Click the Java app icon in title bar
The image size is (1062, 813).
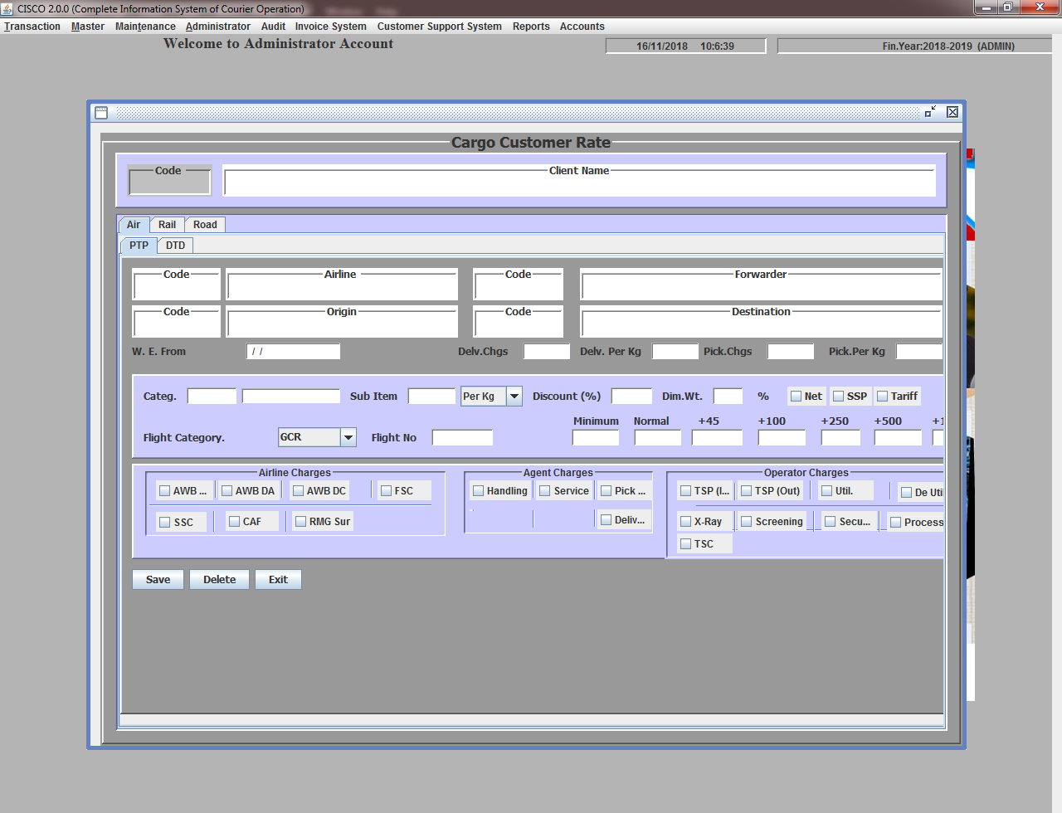coord(7,8)
